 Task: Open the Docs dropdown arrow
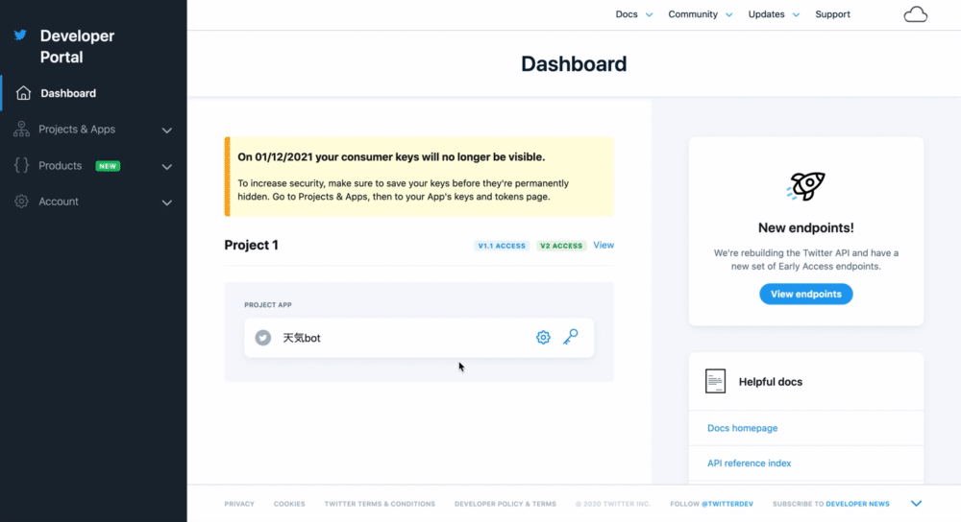point(649,15)
